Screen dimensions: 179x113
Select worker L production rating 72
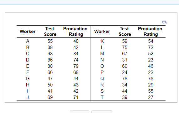pos(151,47)
